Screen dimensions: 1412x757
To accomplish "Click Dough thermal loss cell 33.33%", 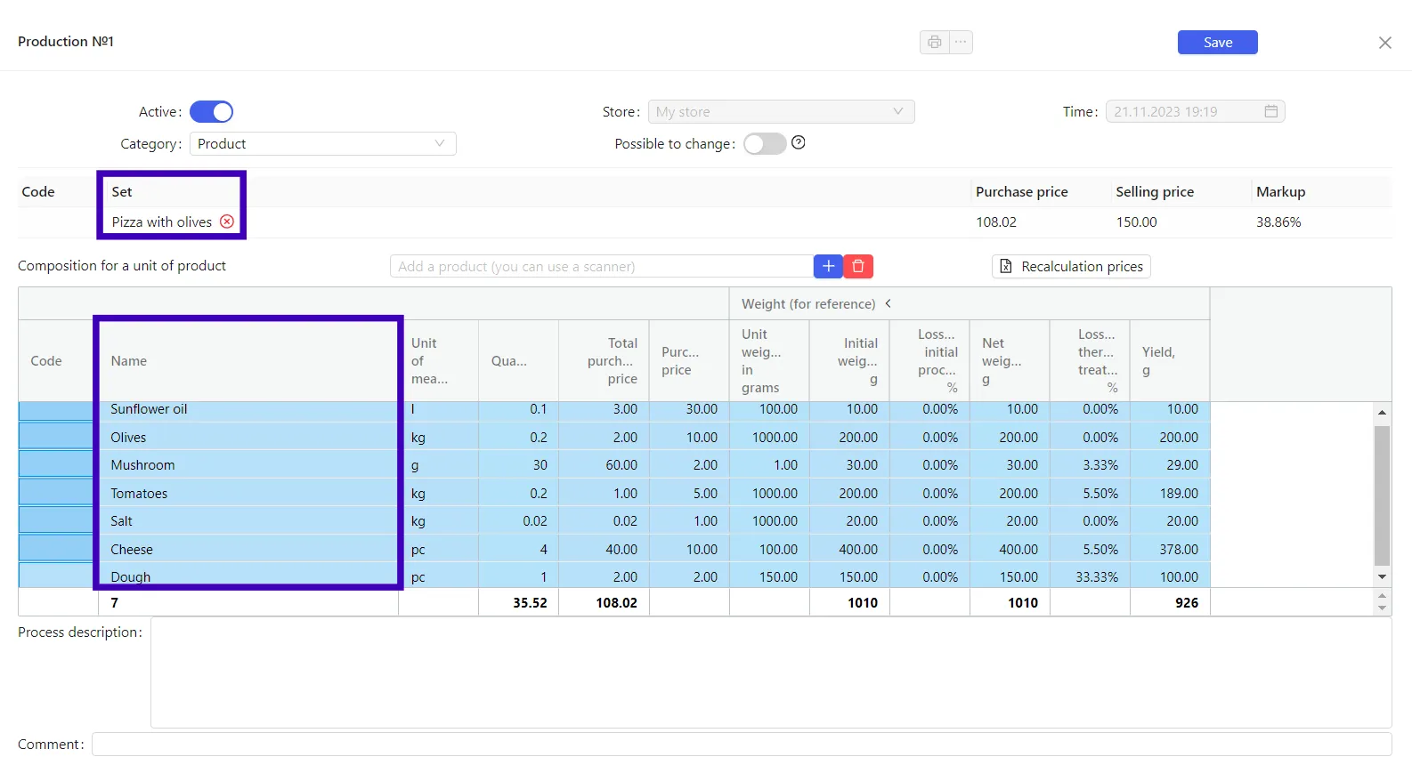I will pyautogui.click(x=1090, y=577).
